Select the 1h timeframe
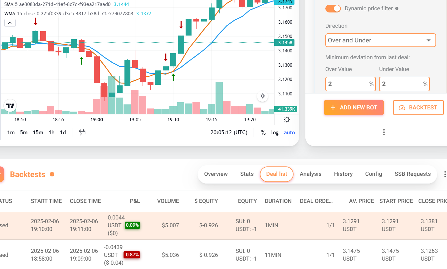Viewport: 447px width, 269px height. coord(51,132)
